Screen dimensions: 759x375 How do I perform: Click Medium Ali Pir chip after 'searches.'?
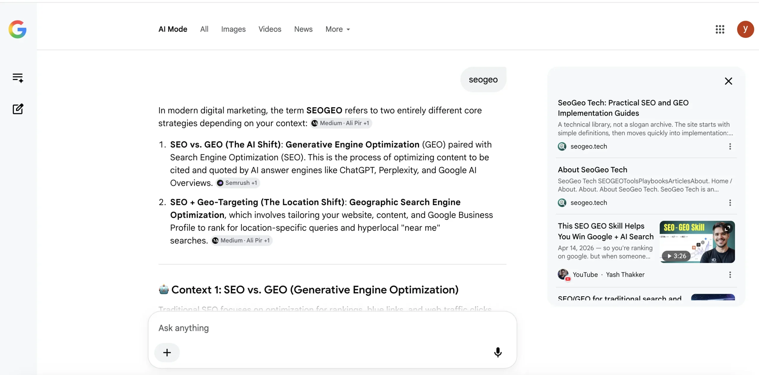point(242,240)
